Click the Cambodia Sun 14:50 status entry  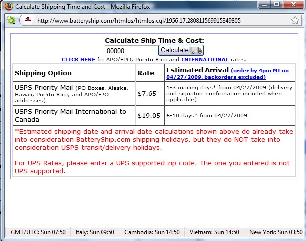point(152,232)
